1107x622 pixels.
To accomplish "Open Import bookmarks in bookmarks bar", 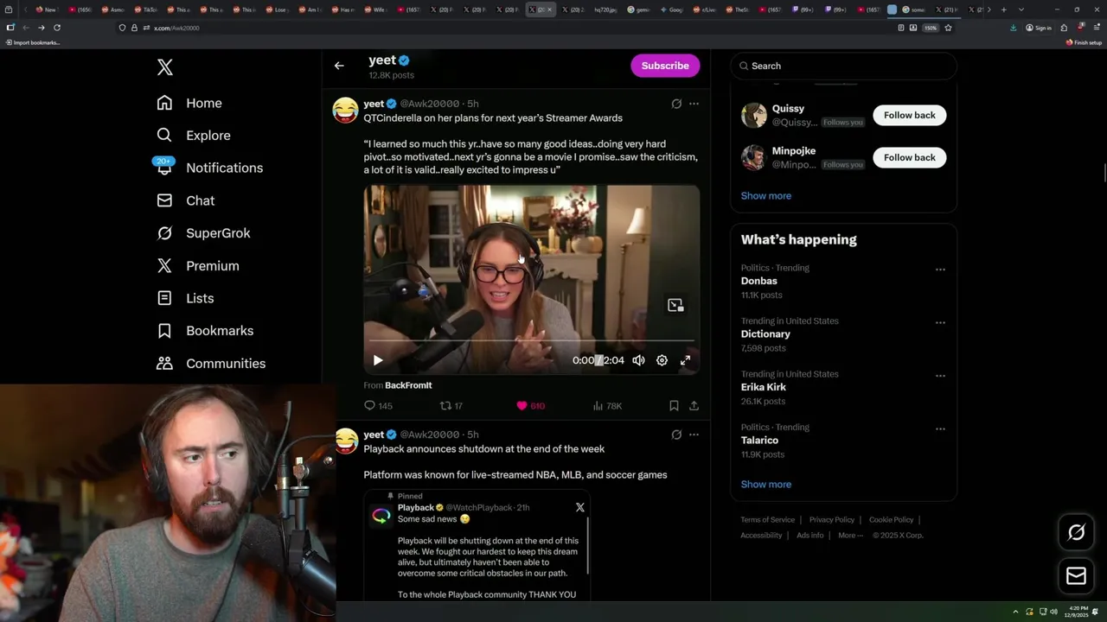I will tap(33, 42).
